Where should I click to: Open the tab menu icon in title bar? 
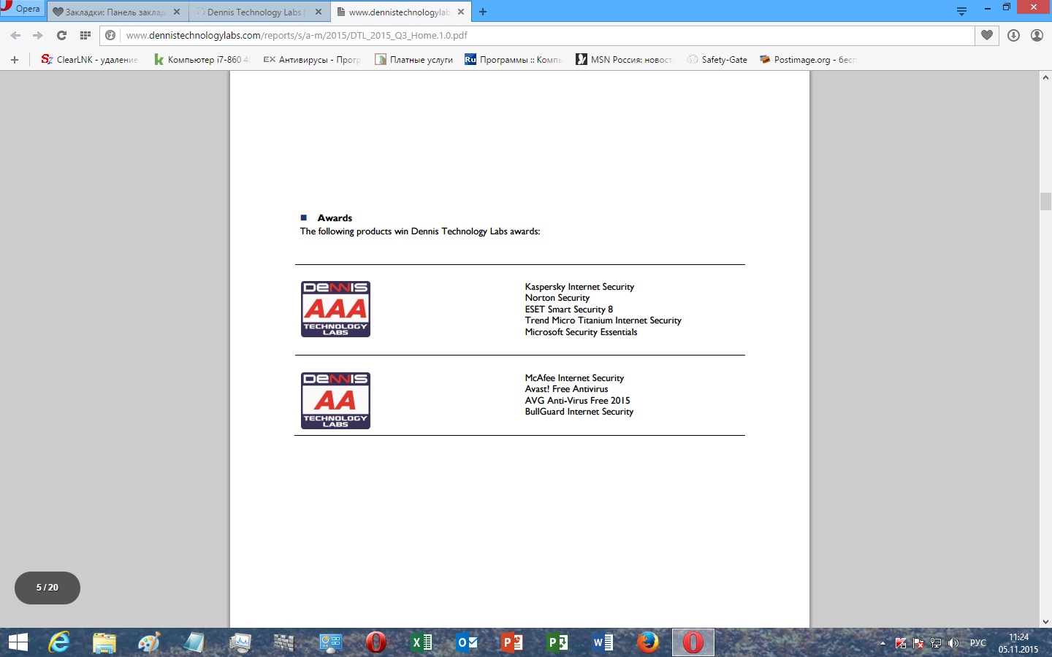(x=961, y=12)
